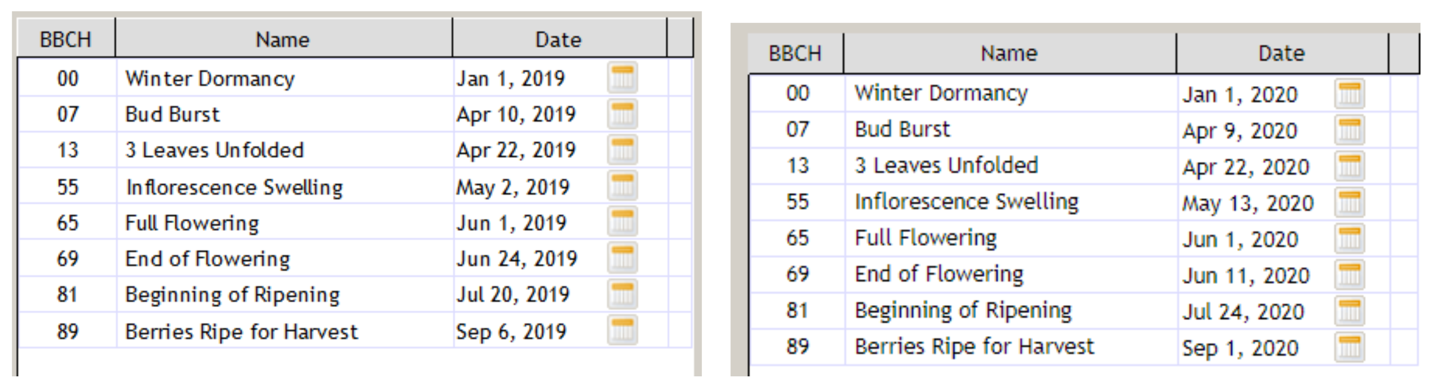
Task: Open calendar for Bud Burst Apr 10, 2019
Action: point(622,114)
